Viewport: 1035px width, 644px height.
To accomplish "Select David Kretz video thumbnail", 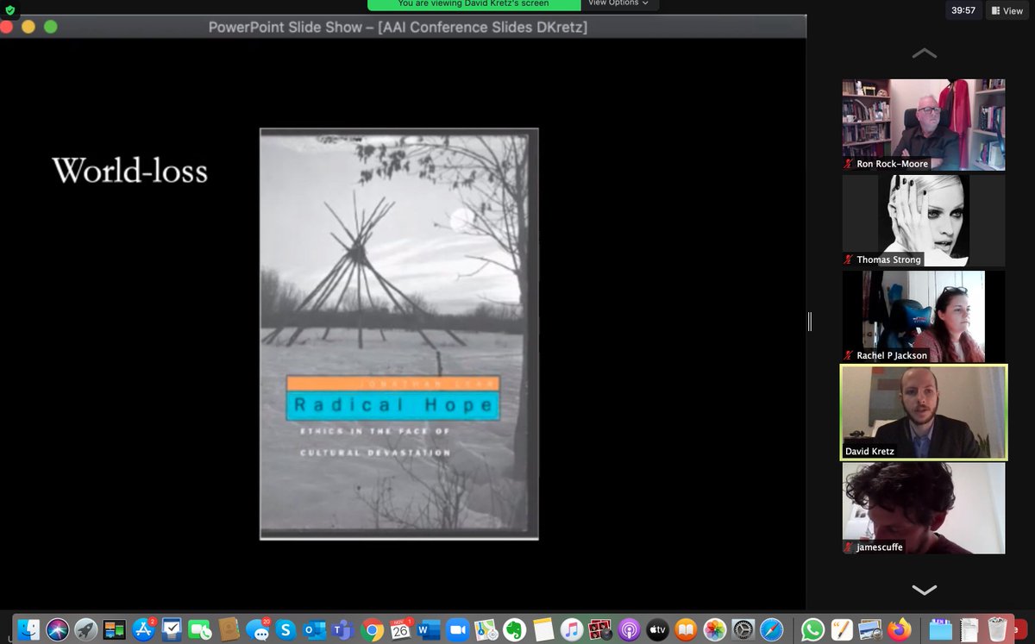I will point(924,412).
